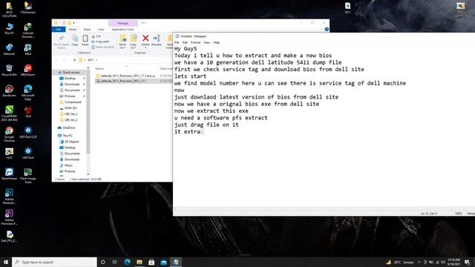Viewport: 475px width, 267px height.
Task: Open Notepad Edit menu
Action: point(185,42)
